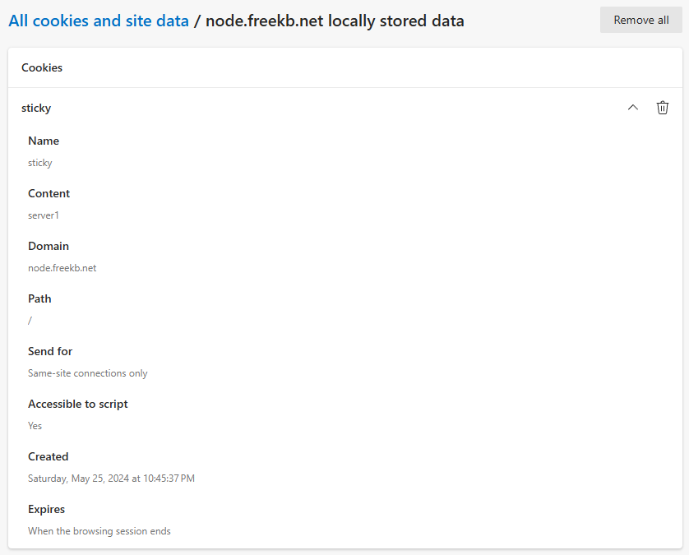This screenshot has height=555, width=689.
Task: Click the Accessible to script value Yes
Action: pos(35,426)
